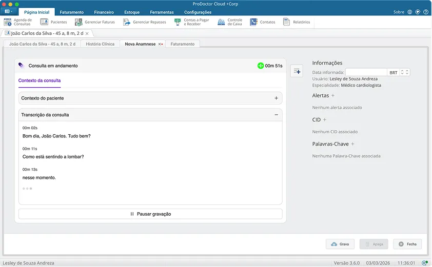Open Gerenciar Repasses from the toolbar

click(144, 22)
